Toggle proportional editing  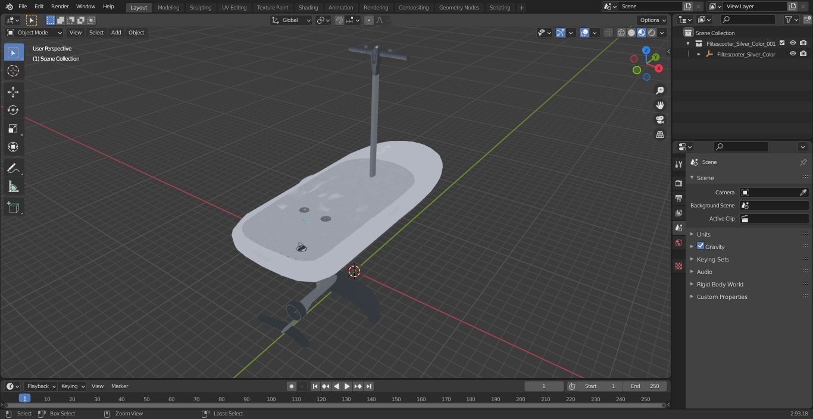(369, 20)
